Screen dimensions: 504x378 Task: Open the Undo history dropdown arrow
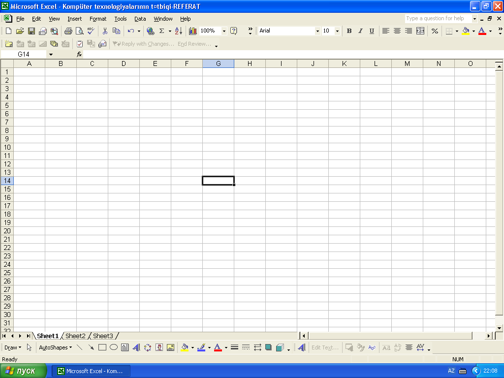point(139,31)
